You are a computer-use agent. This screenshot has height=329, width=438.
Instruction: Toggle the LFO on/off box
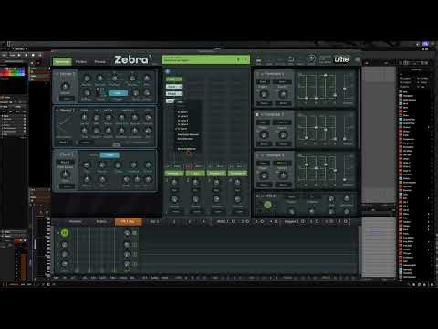coord(257,196)
